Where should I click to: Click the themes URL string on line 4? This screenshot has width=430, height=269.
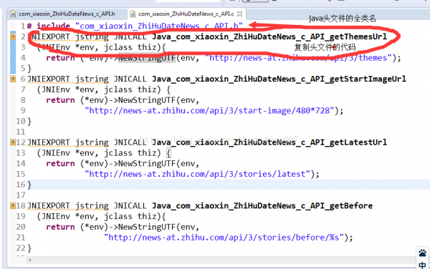click(299, 58)
